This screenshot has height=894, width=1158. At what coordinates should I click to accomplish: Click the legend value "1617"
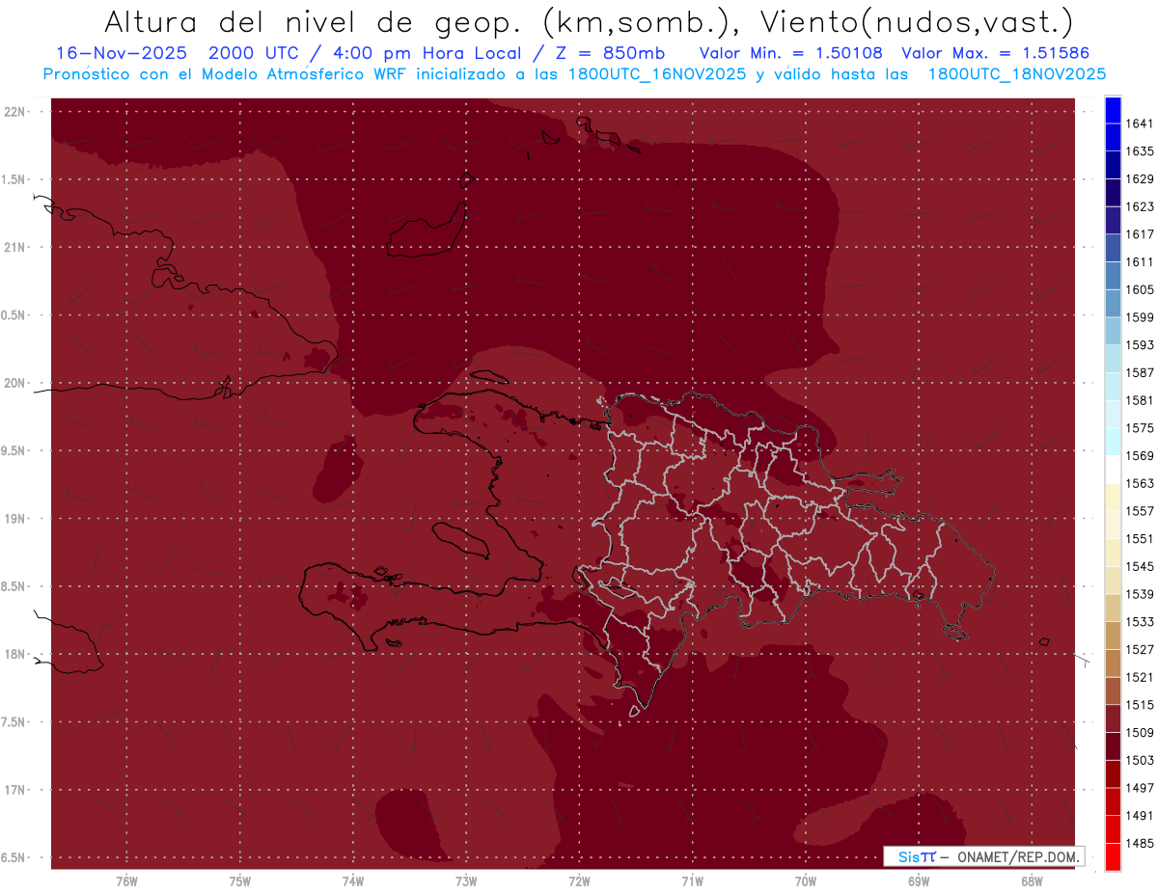click(x=1140, y=233)
